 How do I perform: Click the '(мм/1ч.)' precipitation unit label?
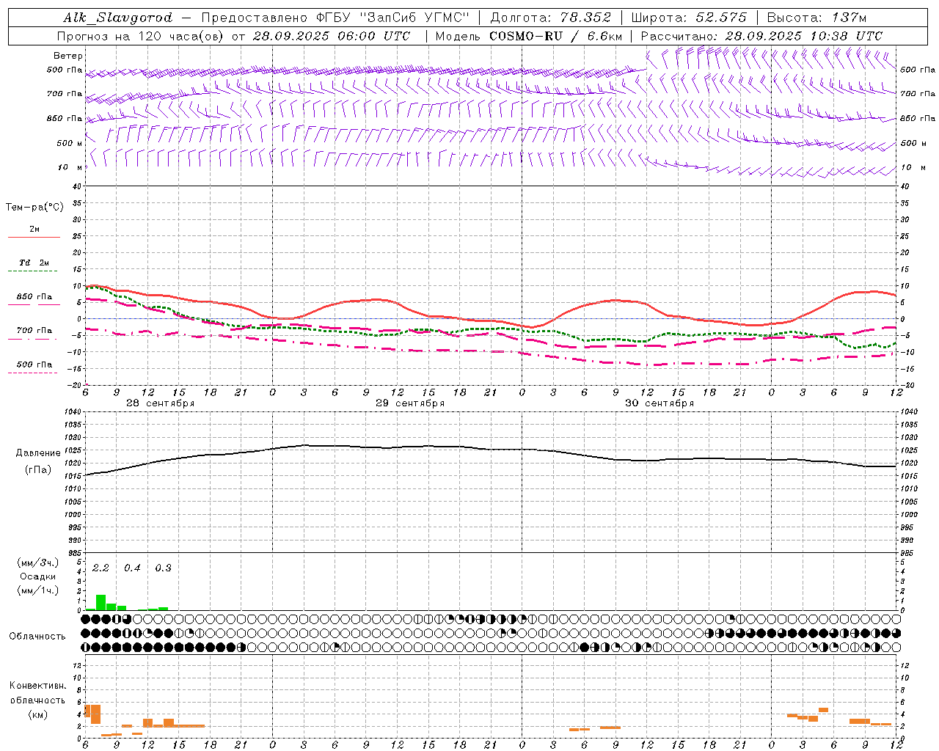pos(37,590)
